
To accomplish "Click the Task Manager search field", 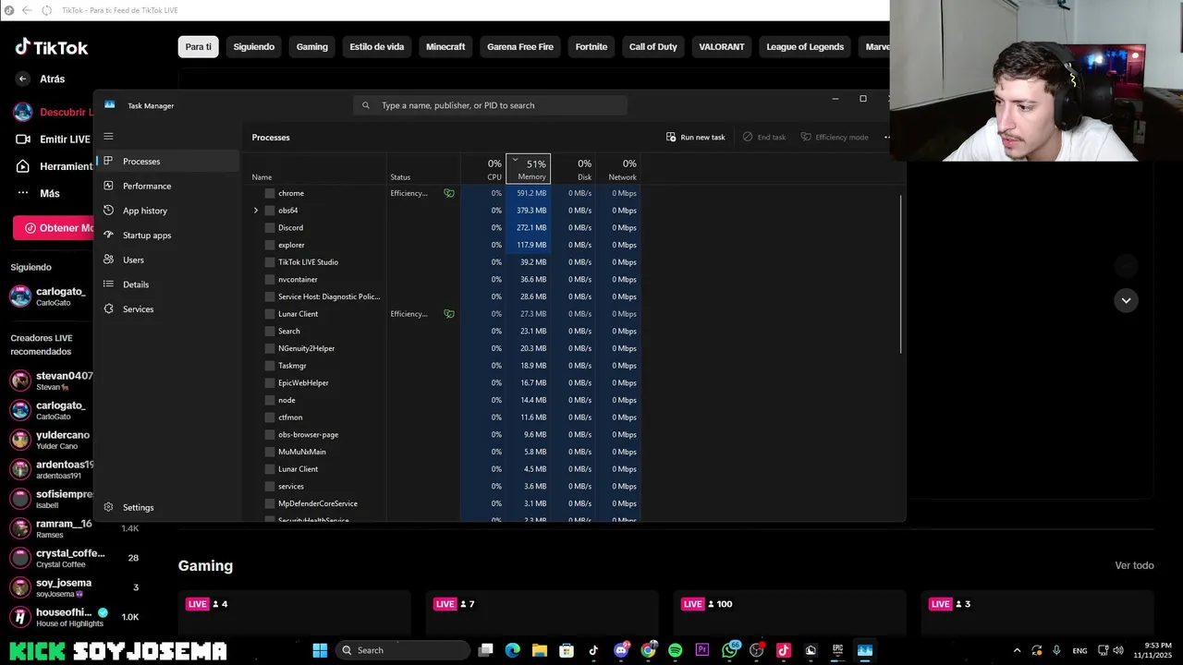I will 490,105.
